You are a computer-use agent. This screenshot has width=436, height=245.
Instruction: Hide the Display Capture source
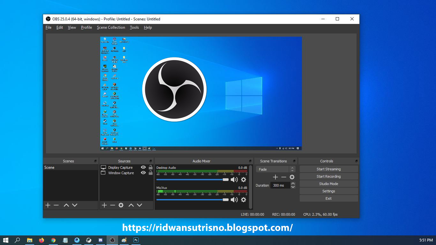tap(143, 167)
